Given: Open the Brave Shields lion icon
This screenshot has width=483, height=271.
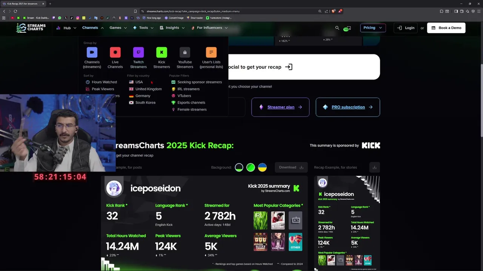Looking at the screenshot, I should click(333, 11).
